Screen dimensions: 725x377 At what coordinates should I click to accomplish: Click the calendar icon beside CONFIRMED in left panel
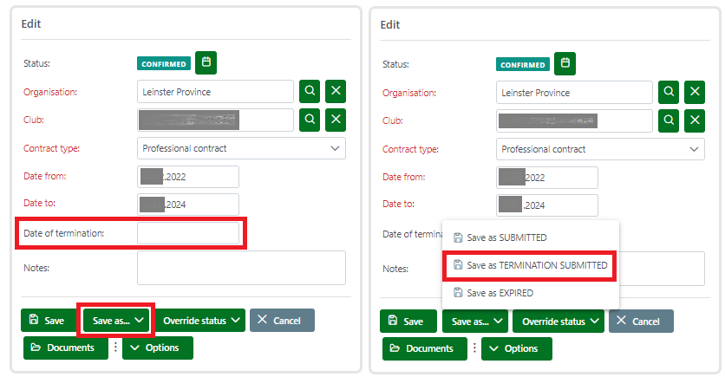[x=206, y=62]
